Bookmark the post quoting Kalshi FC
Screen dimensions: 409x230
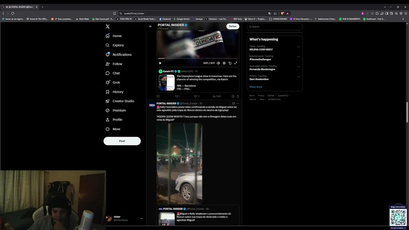(x=233, y=96)
